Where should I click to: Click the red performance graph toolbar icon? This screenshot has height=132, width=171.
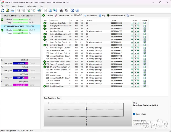click(x=61, y=10)
